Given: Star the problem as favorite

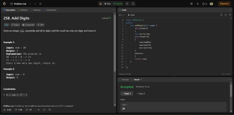Looking at the screenshot, I should coord(39,110).
